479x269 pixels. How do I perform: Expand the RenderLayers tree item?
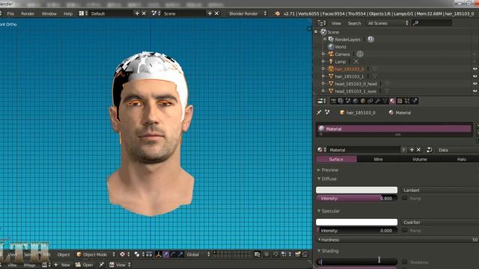(325, 40)
